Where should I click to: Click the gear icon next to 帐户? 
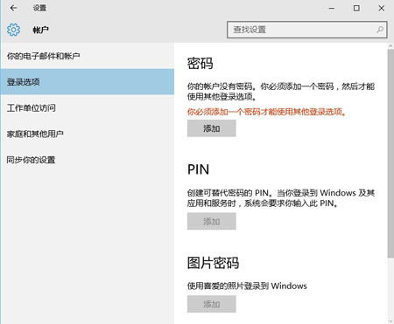pos(13,30)
